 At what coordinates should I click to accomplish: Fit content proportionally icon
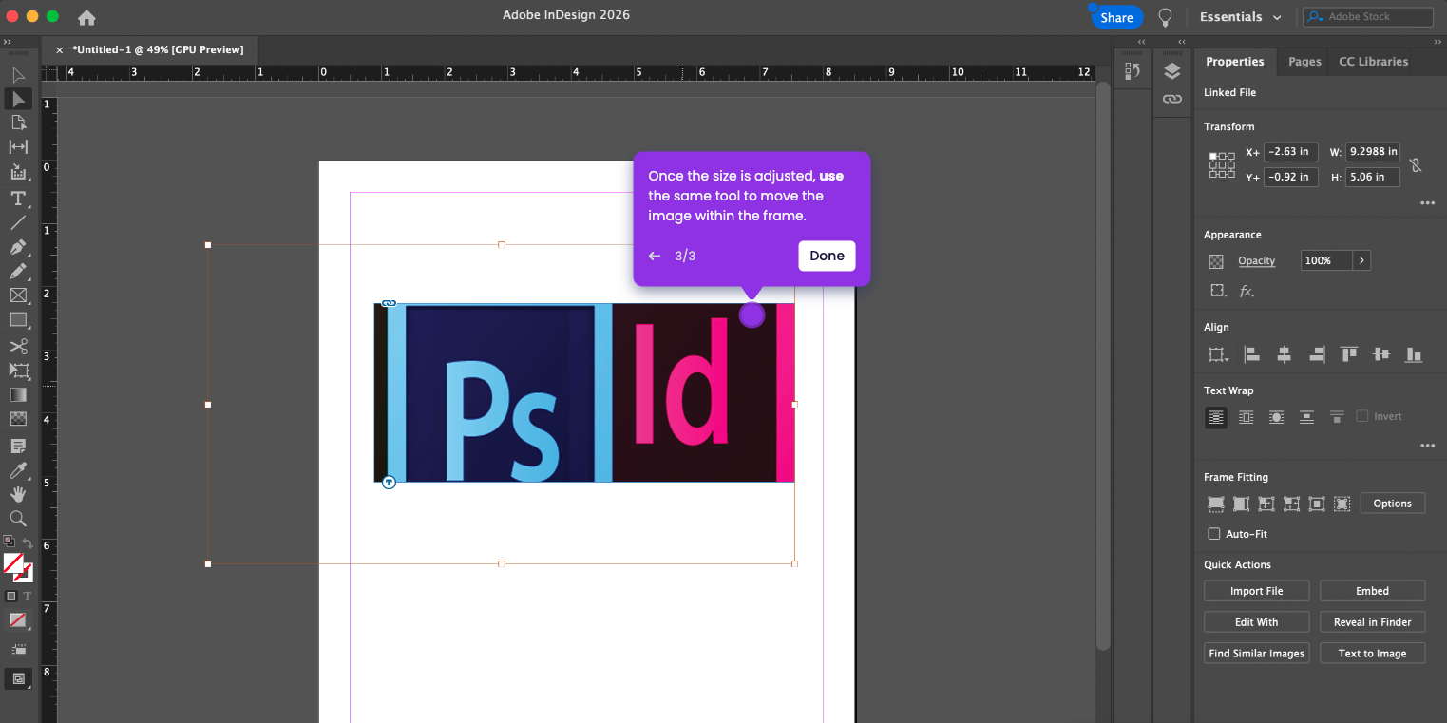[x=1241, y=504]
